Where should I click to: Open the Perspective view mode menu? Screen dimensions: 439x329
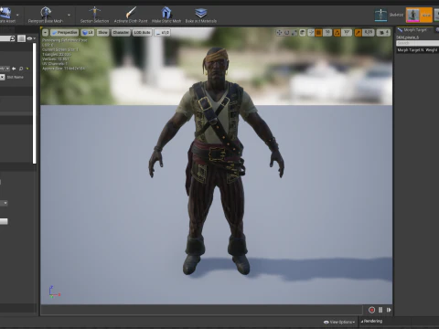[65, 32]
